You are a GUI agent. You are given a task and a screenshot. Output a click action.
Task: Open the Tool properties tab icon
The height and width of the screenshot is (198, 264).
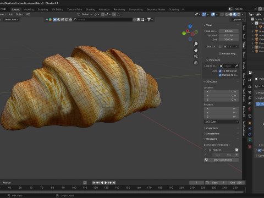coord(250,80)
